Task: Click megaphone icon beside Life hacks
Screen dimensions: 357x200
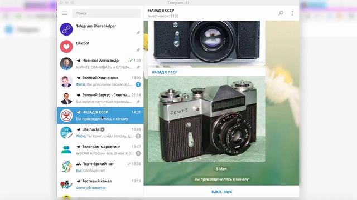Action: (x=79, y=129)
